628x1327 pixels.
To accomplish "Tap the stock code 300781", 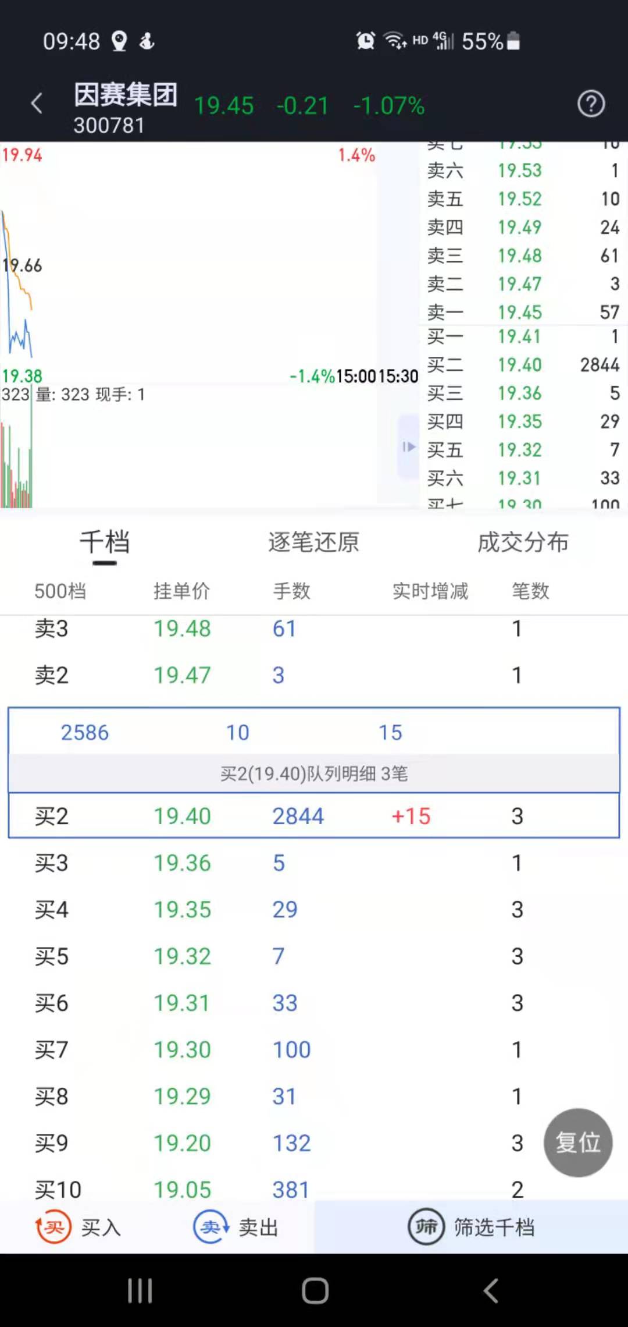I will [x=109, y=126].
